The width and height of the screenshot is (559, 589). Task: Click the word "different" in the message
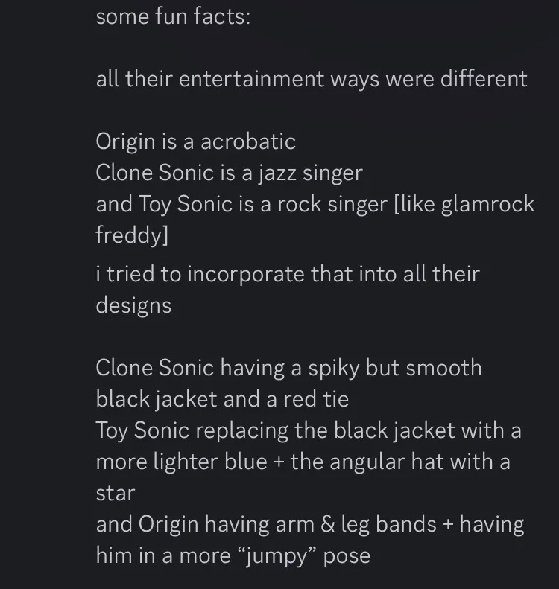[484, 79]
